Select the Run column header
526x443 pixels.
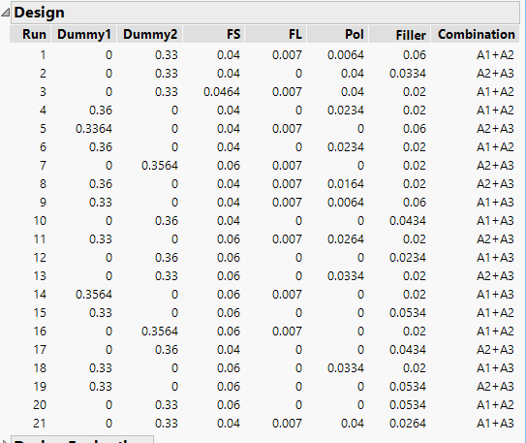coord(30,34)
